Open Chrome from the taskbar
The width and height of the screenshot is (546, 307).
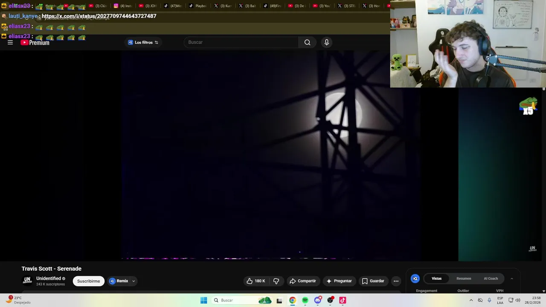(292, 300)
